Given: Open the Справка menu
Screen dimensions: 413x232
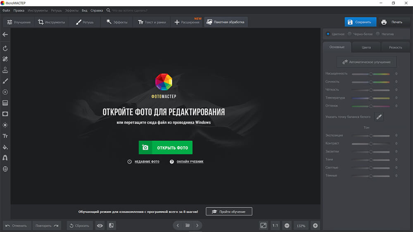Looking at the screenshot, I should coord(97,11).
